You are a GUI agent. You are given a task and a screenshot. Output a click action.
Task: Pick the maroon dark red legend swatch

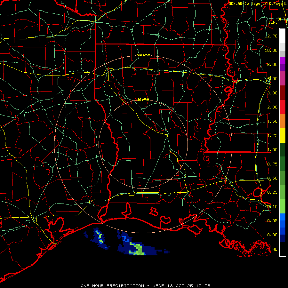click(x=283, y=93)
